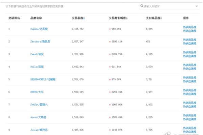
Task: Select Daphne's growth value 959.96%
Action: 116,29
